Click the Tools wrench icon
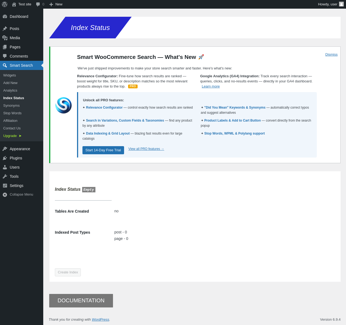The height and width of the screenshot is (325, 346). (x=5, y=176)
